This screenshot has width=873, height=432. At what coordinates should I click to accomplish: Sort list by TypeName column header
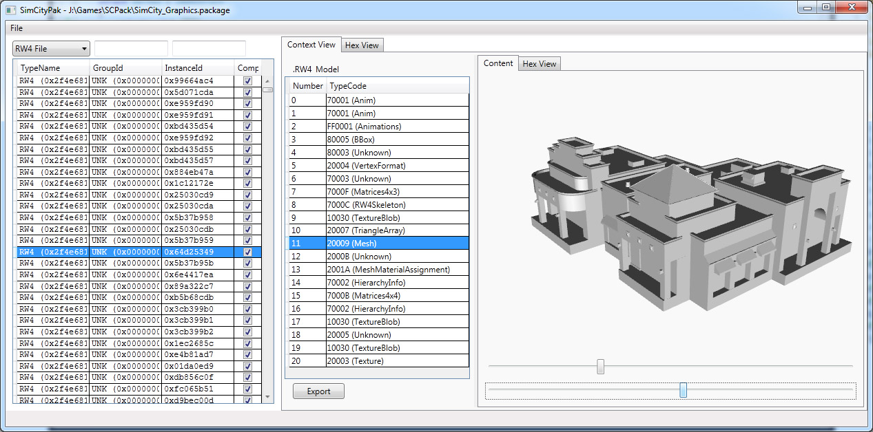pos(40,68)
